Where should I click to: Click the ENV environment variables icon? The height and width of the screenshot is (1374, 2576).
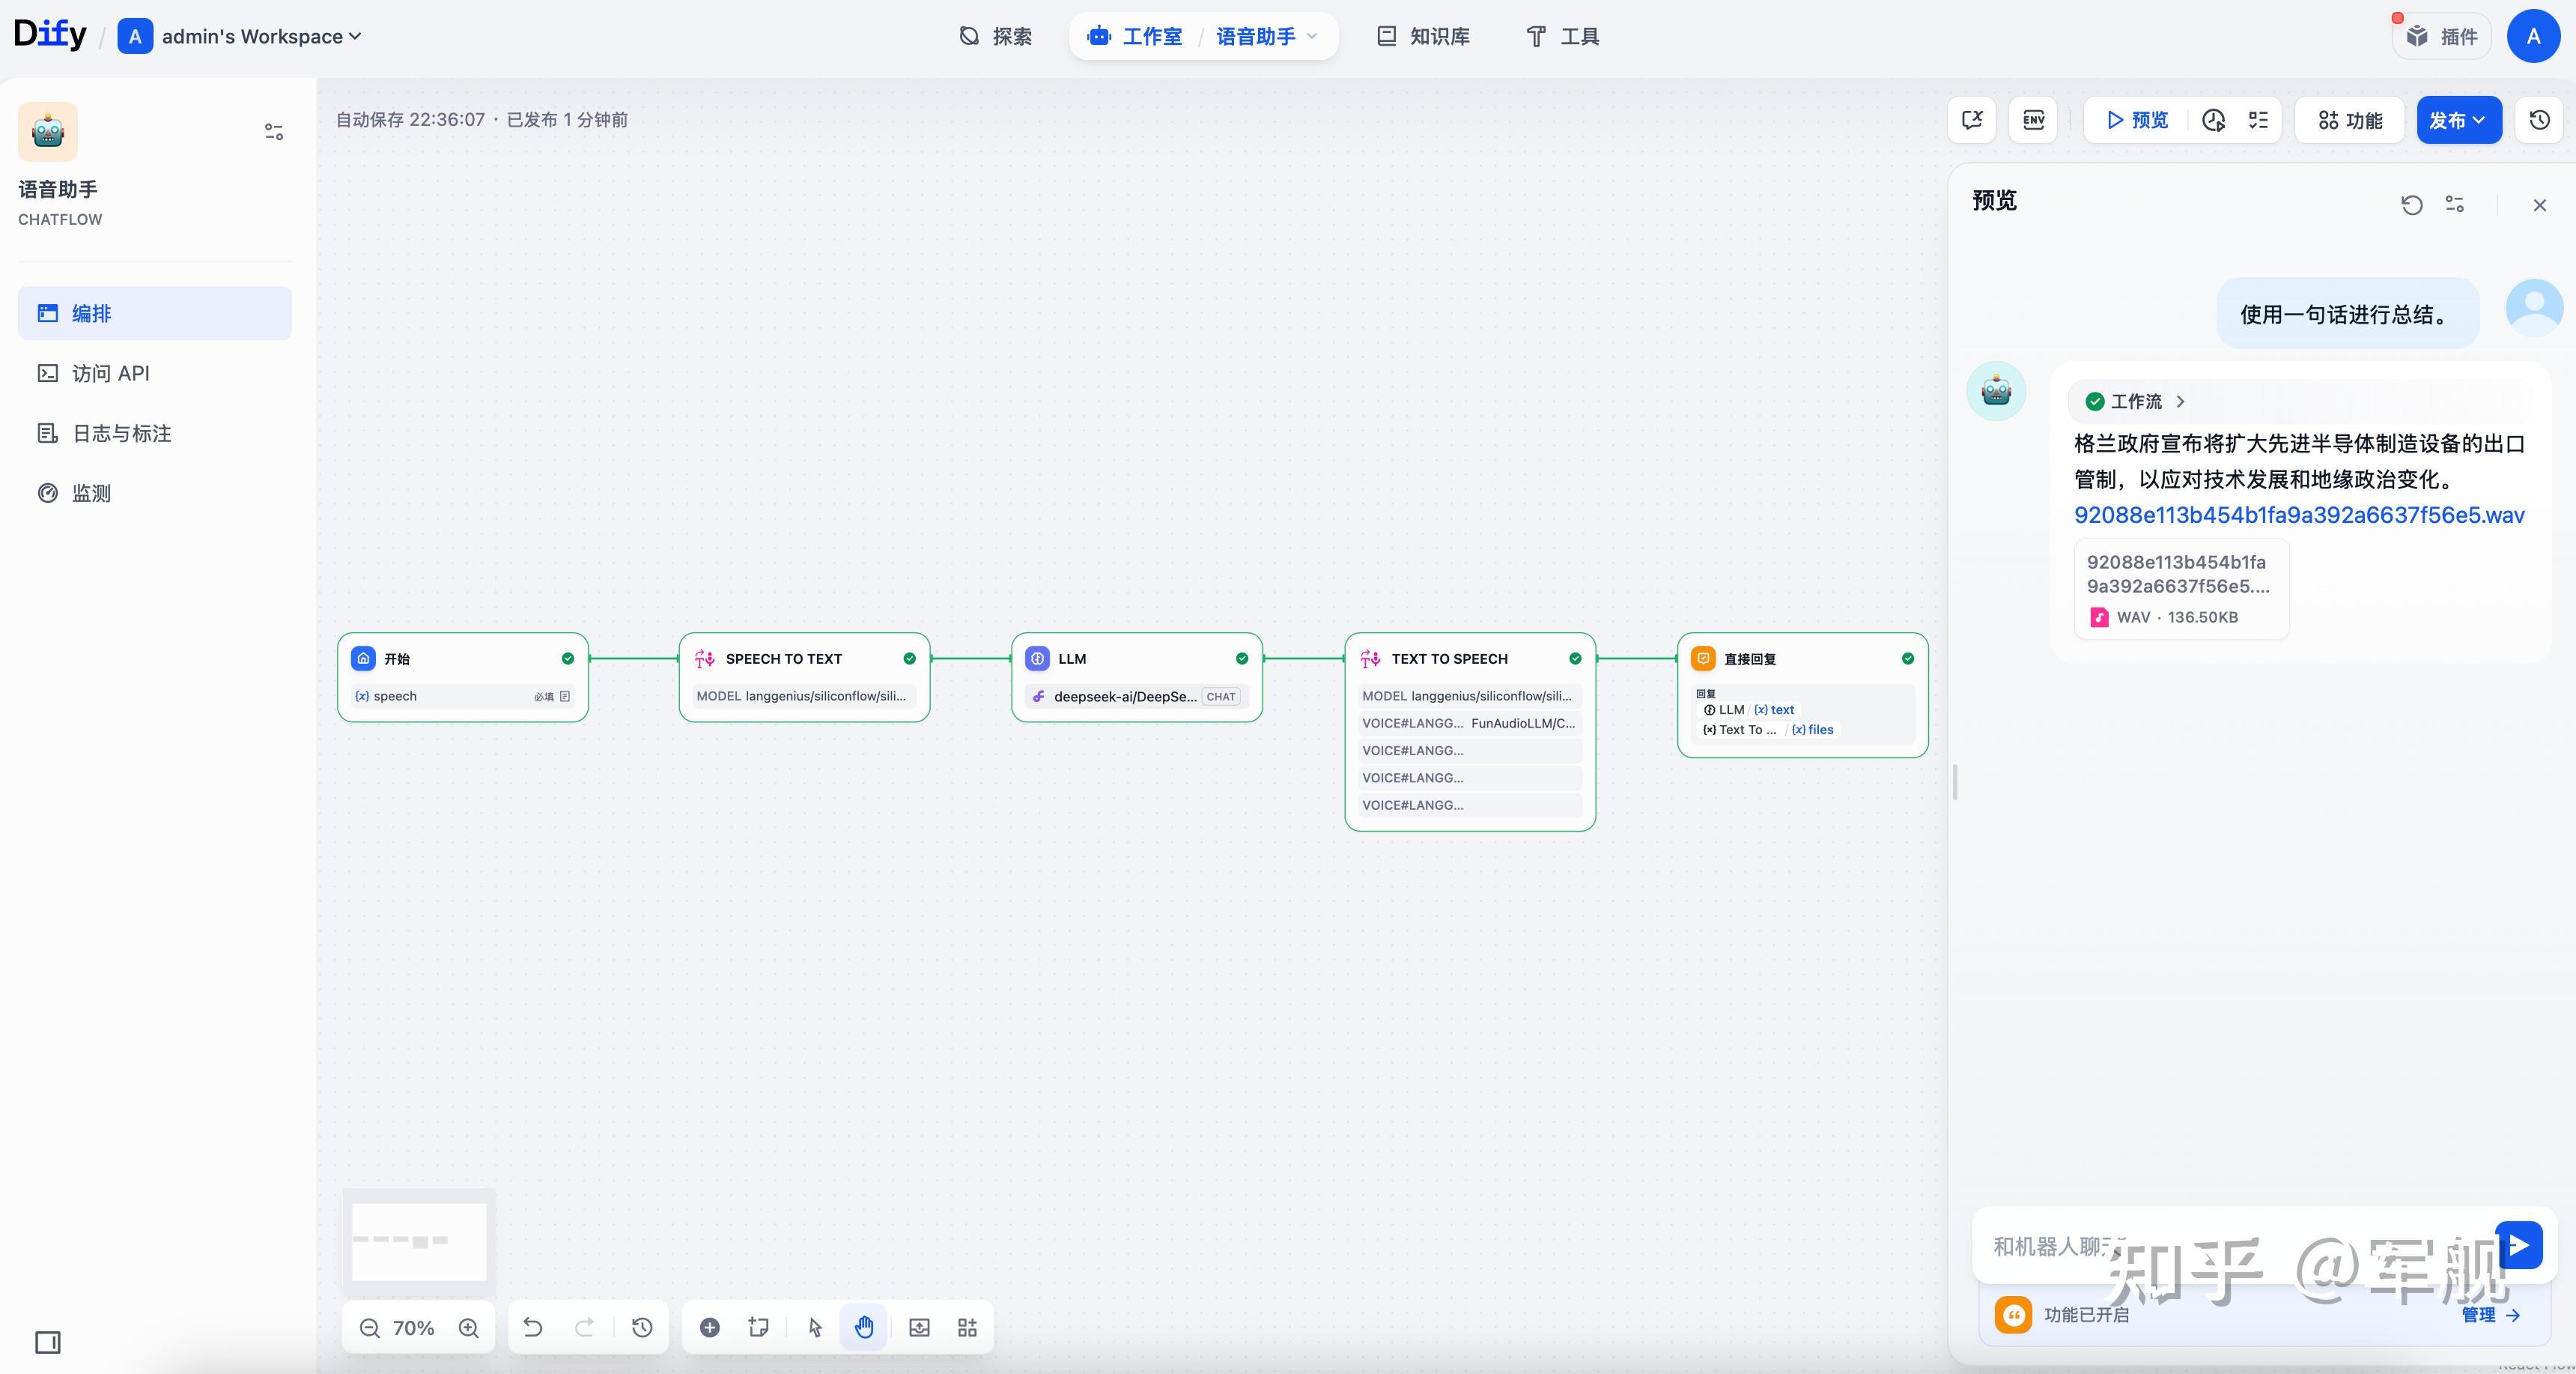2033,120
